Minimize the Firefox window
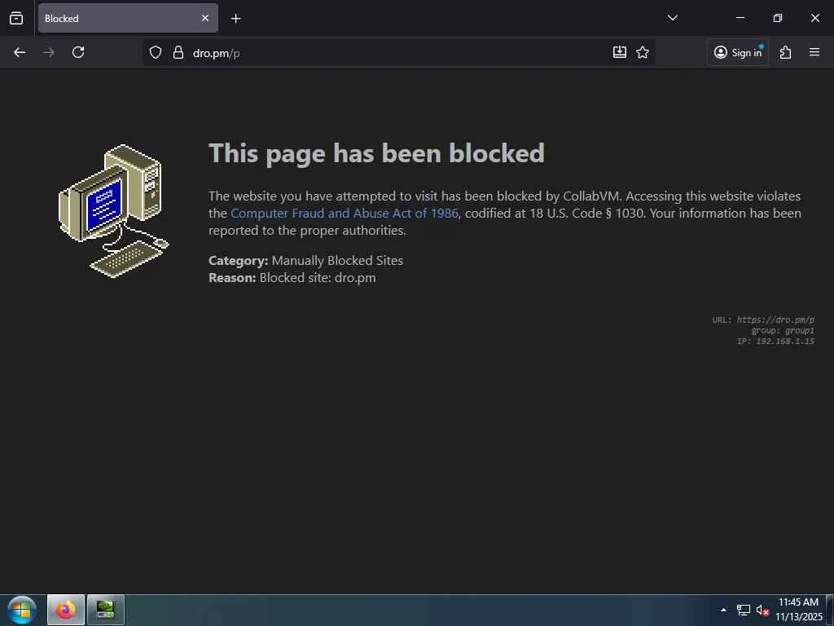This screenshot has width=834, height=626. 740,18
